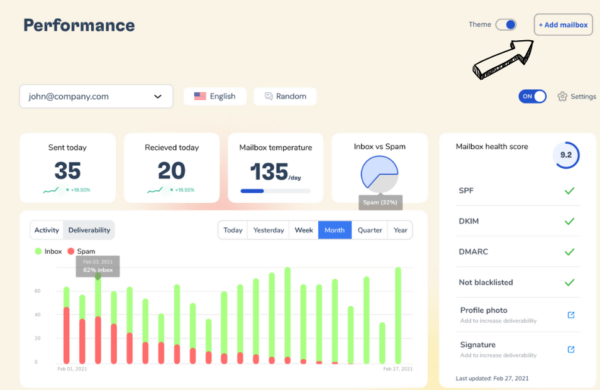
Task: Click the Mailbox temperature progress bar
Action: pos(275,191)
